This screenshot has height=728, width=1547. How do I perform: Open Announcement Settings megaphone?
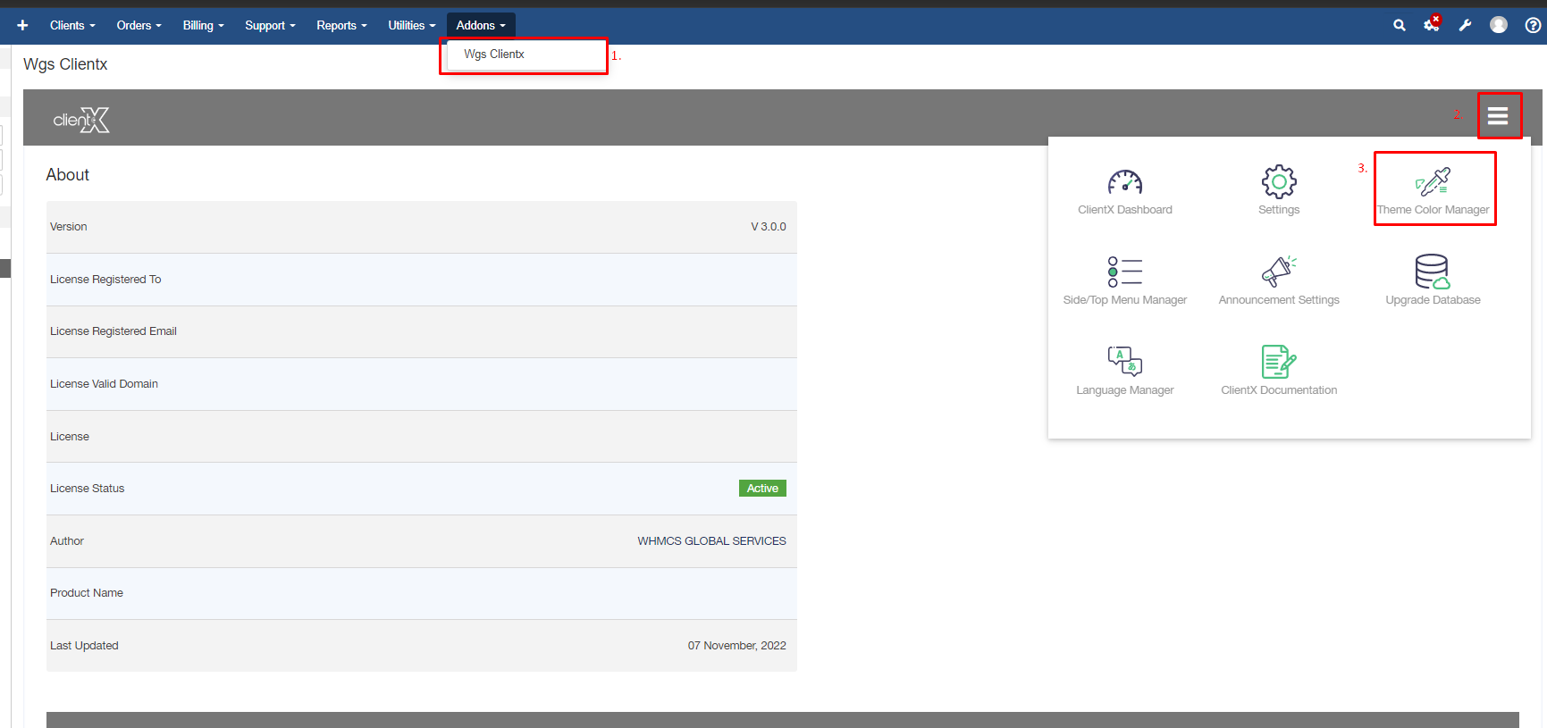point(1279,272)
